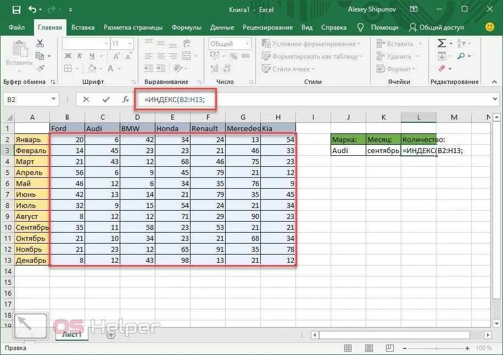Select the Audi cell under Марка

tap(348, 150)
